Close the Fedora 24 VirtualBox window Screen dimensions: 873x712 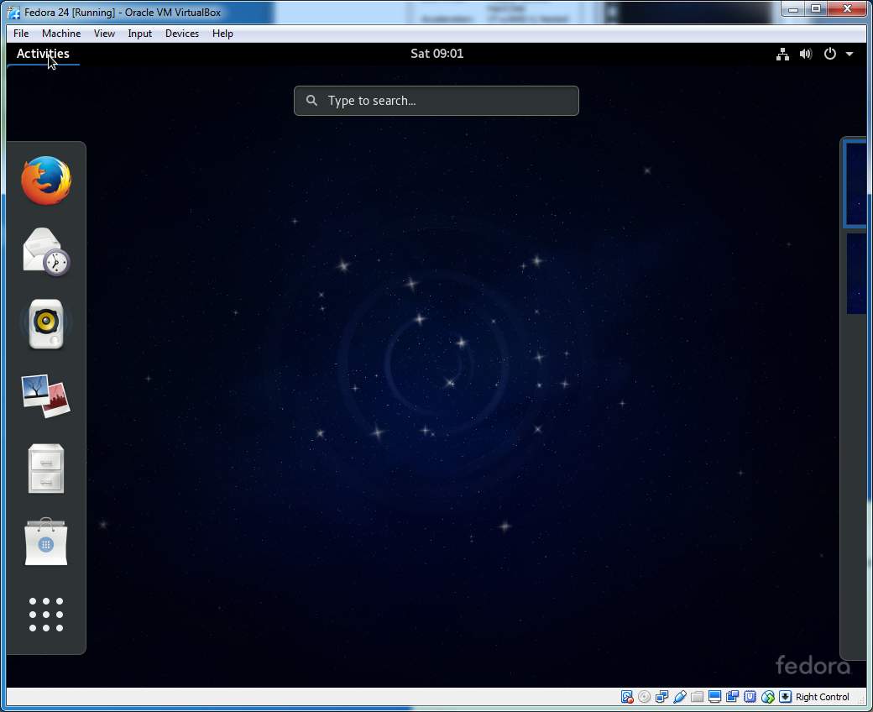(x=847, y=9)
